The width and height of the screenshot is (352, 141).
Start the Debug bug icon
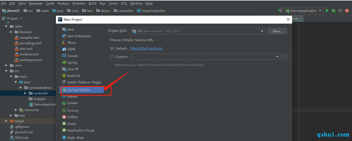[x=334, y=11]
